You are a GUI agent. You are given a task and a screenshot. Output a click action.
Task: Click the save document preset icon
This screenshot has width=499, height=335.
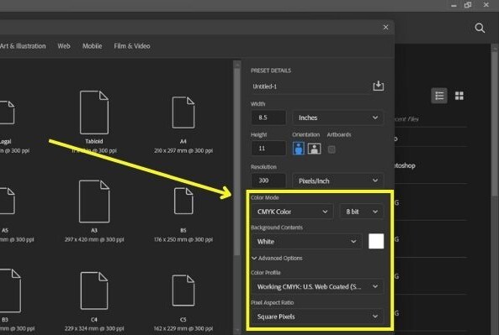378,86
